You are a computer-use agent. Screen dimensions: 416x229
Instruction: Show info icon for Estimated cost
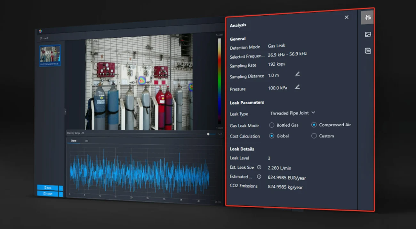pyautogui.click(x=259, y=177)
